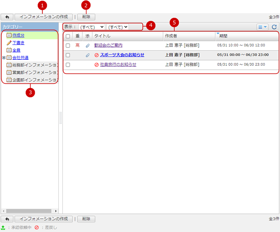Check the box for 社員旅行のお知らせ row
Image resolution: width=280 pixels, height=232 pixels.
click(68, 65)
